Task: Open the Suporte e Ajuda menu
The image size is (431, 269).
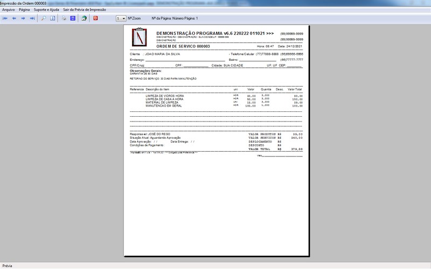Action: coord(46,10)
